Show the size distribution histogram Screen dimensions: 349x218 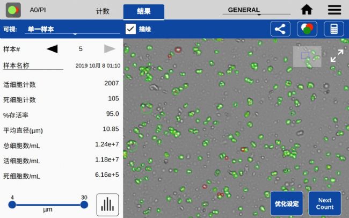[x=107, y=204]
